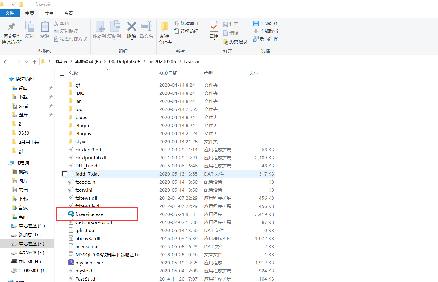Viewport: 438px width, 282px height.
Task: Select the fzservice.exe file
Action: pyautogui.click(x=89, y=214)
